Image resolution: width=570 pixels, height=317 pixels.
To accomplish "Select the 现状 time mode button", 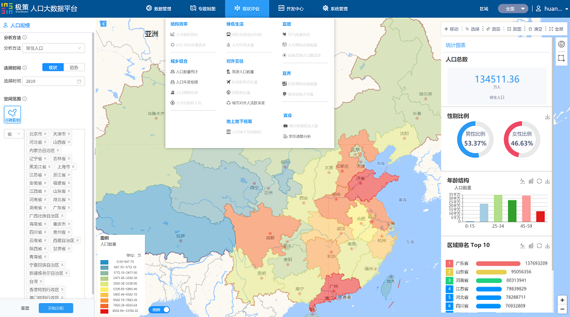I will pos(53,67).
